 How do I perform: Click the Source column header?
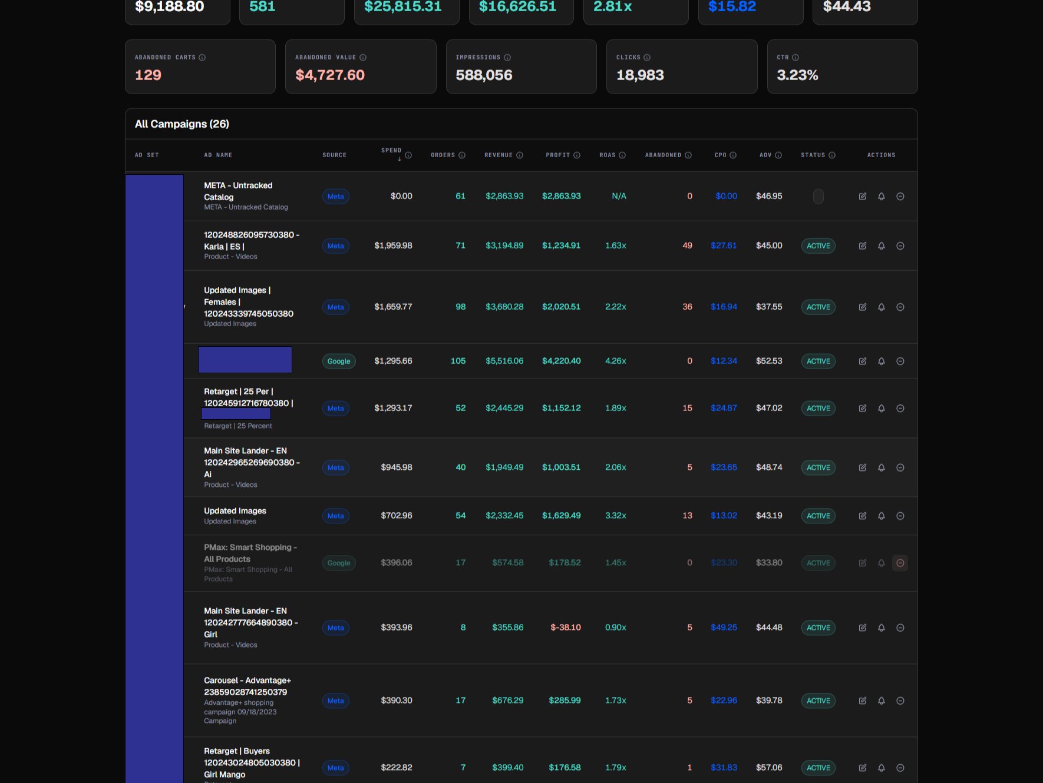point(334,155)
